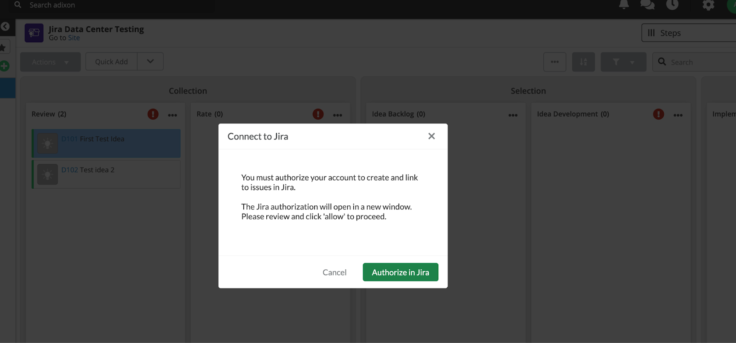This screenshot has height=343, width=736.
Task: Click the green plus icon in sidebar
Action: click(4, 66)
